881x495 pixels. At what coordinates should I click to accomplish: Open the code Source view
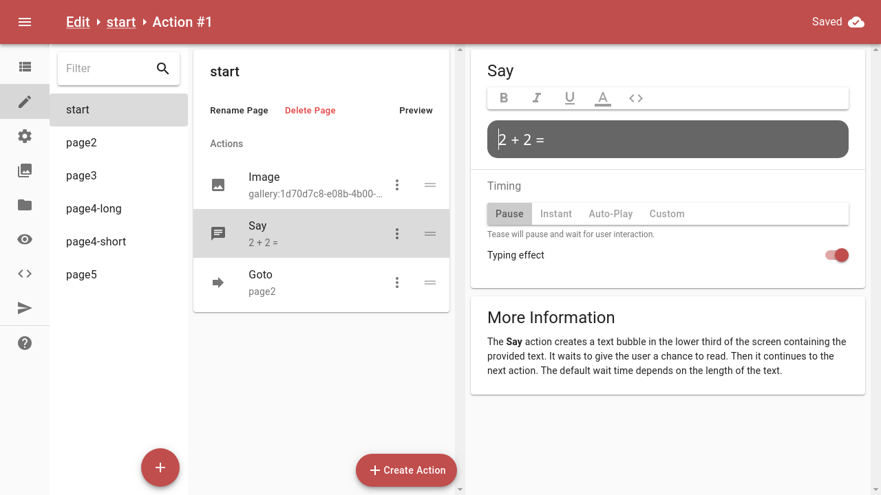click(x=24, y=273)
